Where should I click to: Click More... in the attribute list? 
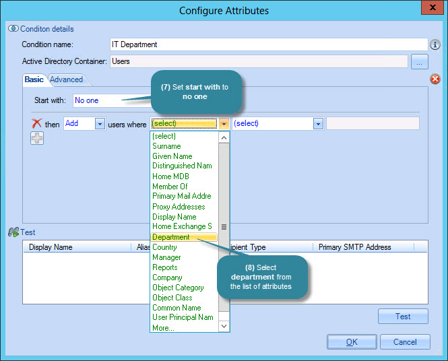tap(185, 328)
